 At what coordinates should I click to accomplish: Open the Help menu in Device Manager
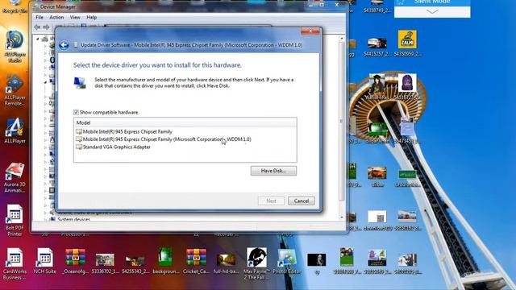pos(91,17)
